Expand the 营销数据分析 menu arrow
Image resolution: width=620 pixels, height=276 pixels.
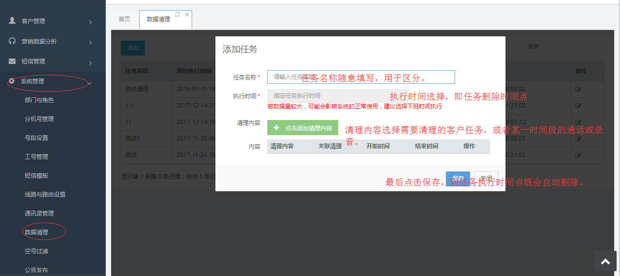pos(90,42)
